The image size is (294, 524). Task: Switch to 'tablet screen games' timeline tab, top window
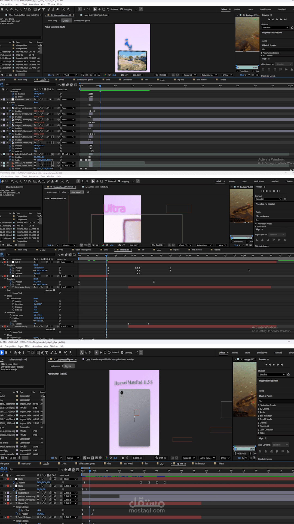tap(85, 80)
